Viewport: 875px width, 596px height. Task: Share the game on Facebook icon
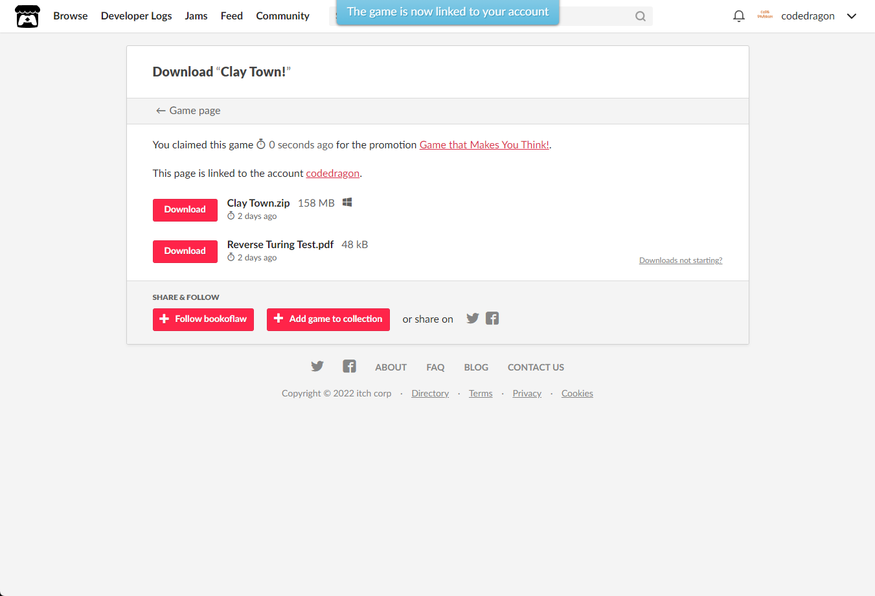[x=492, y=318]
